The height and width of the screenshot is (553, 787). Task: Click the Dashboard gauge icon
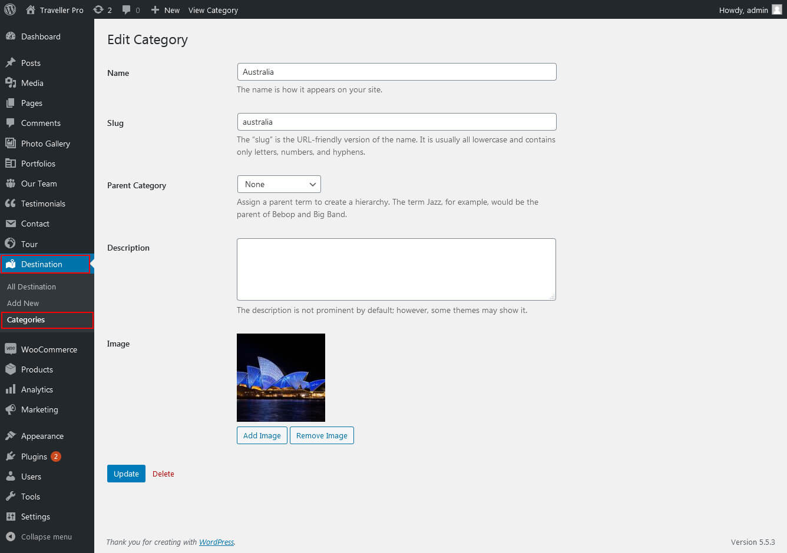[11, 36]
